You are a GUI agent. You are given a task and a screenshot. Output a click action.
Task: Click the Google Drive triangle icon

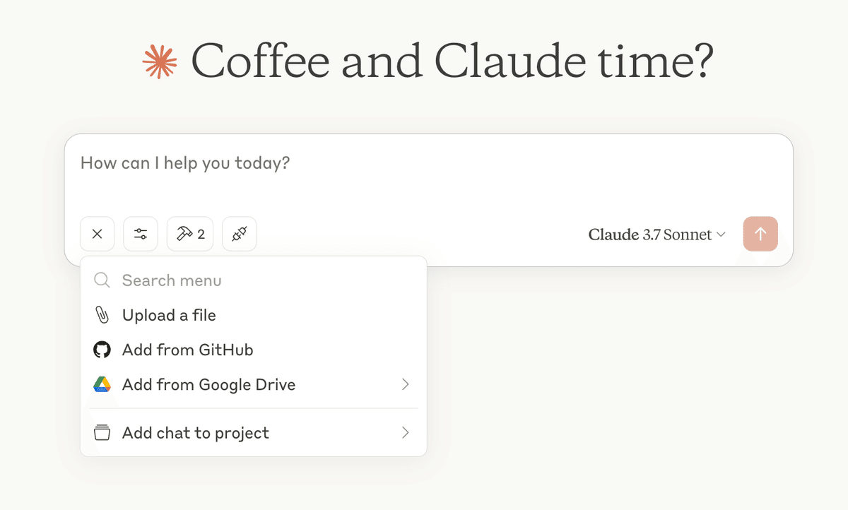(102, 384)
